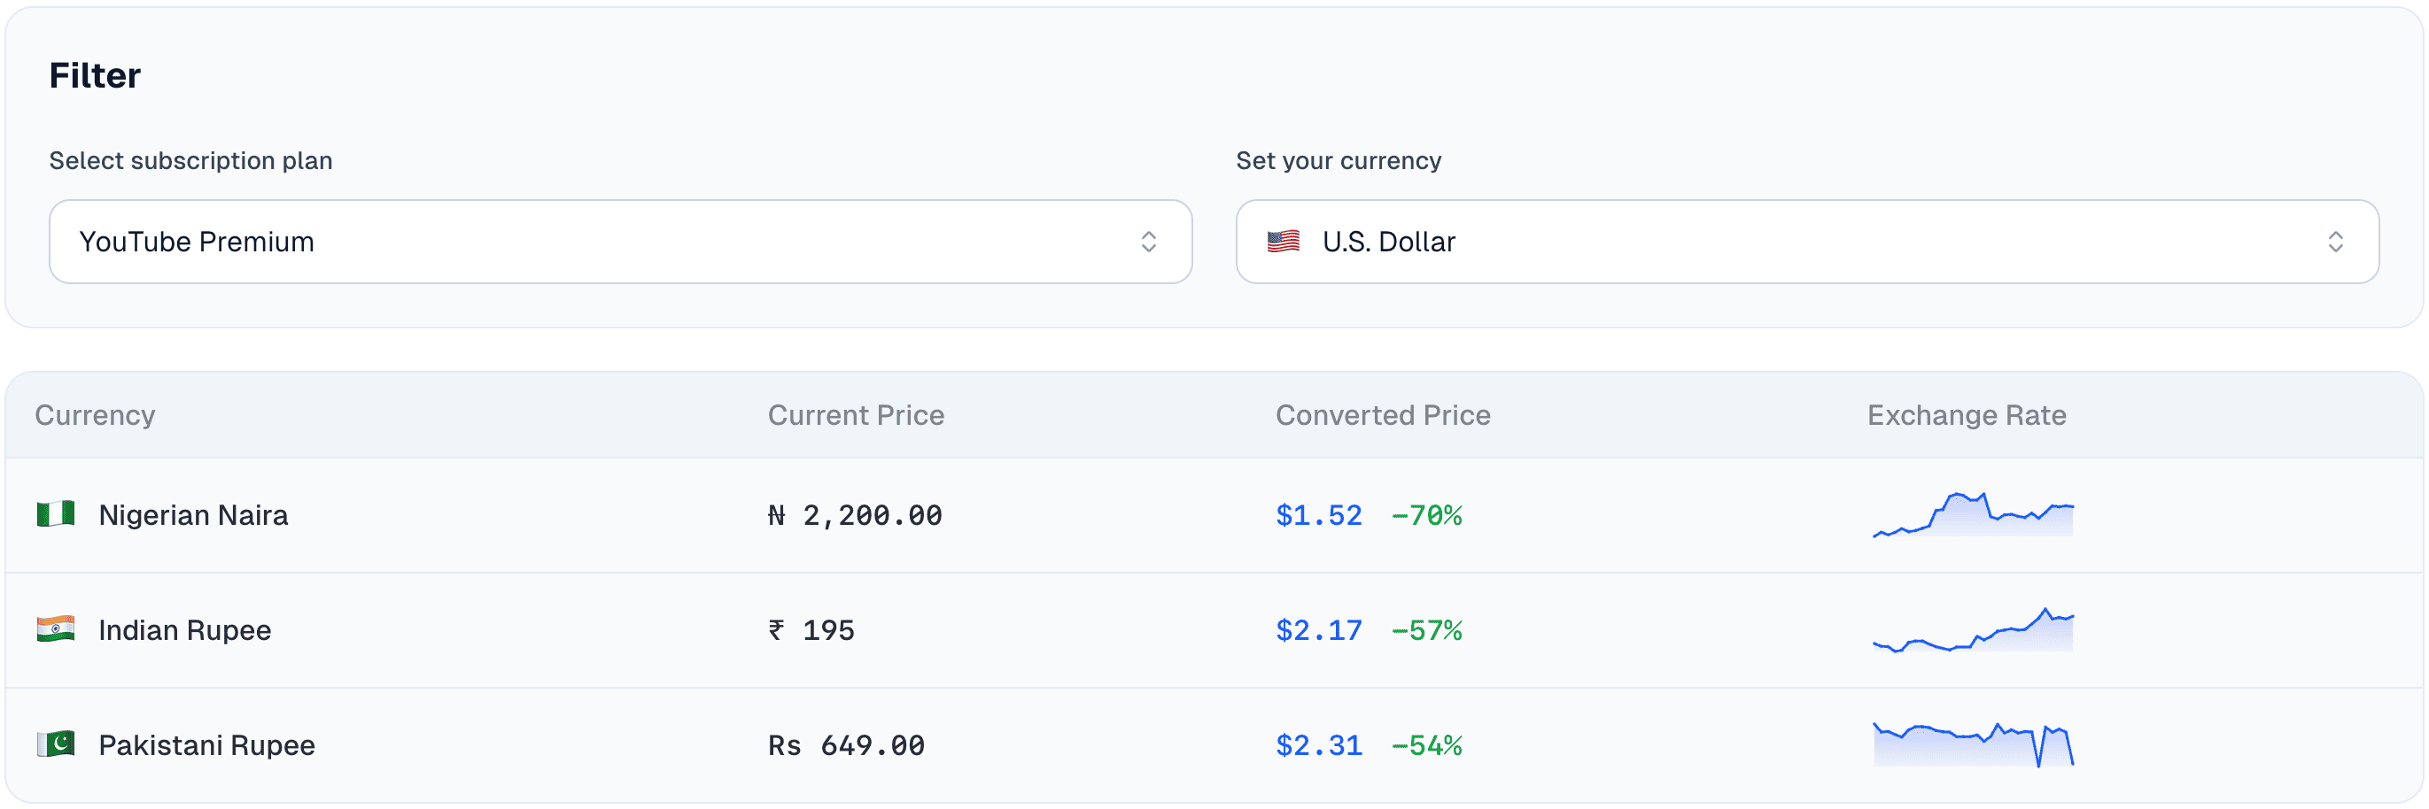
Task: Click the chevron on the subscription plan selector
Action: click(x=1150, y=241)
